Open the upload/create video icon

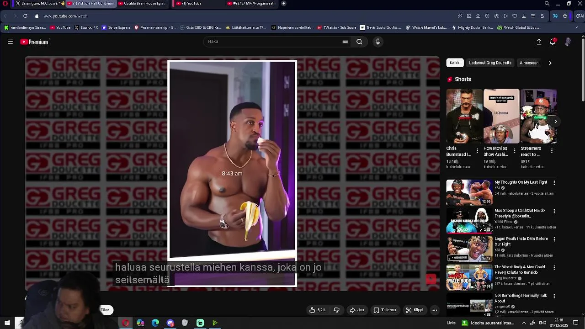coord(539,42)
